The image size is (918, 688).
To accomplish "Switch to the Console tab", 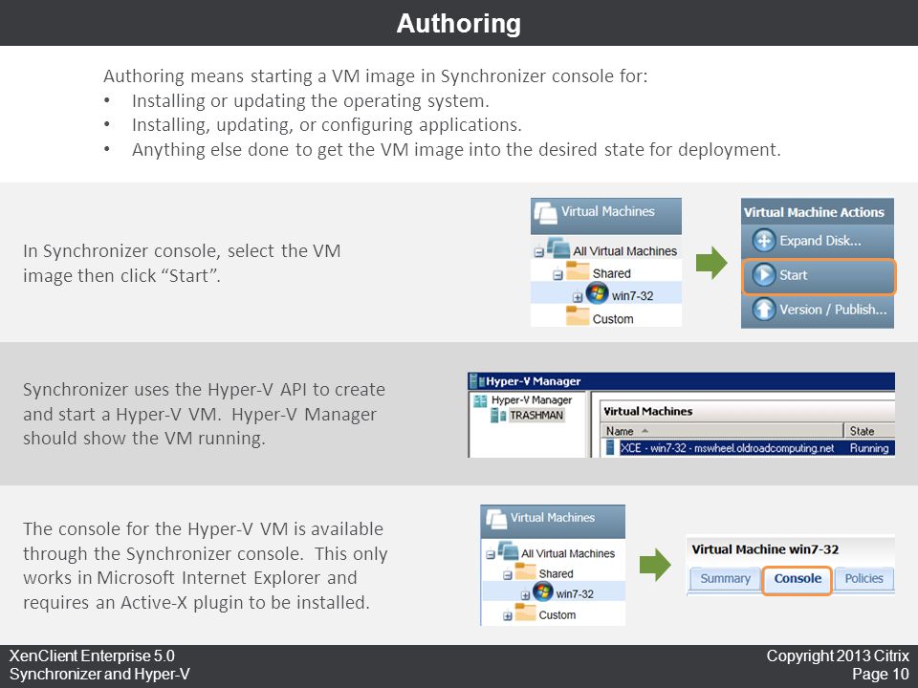I will click(798, 580).
